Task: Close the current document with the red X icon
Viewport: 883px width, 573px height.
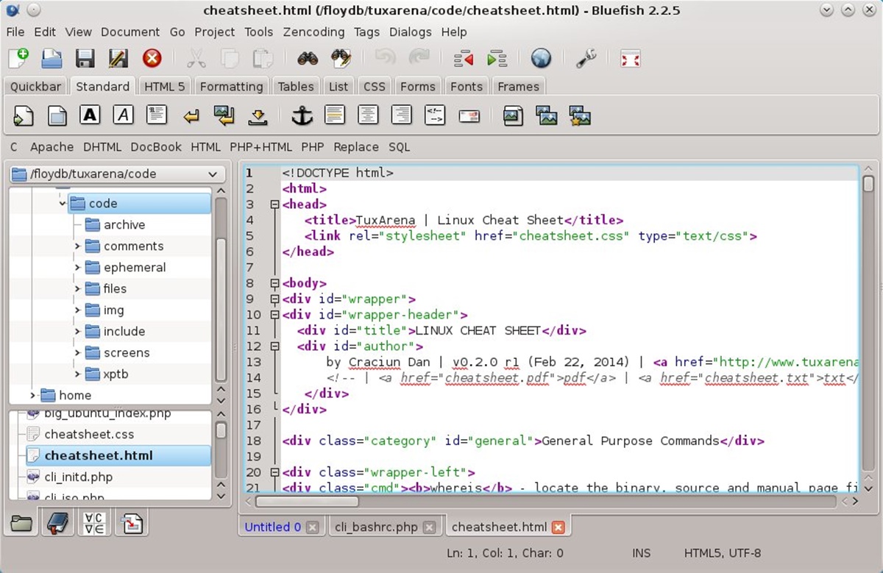Action: (x=152, y=58)
